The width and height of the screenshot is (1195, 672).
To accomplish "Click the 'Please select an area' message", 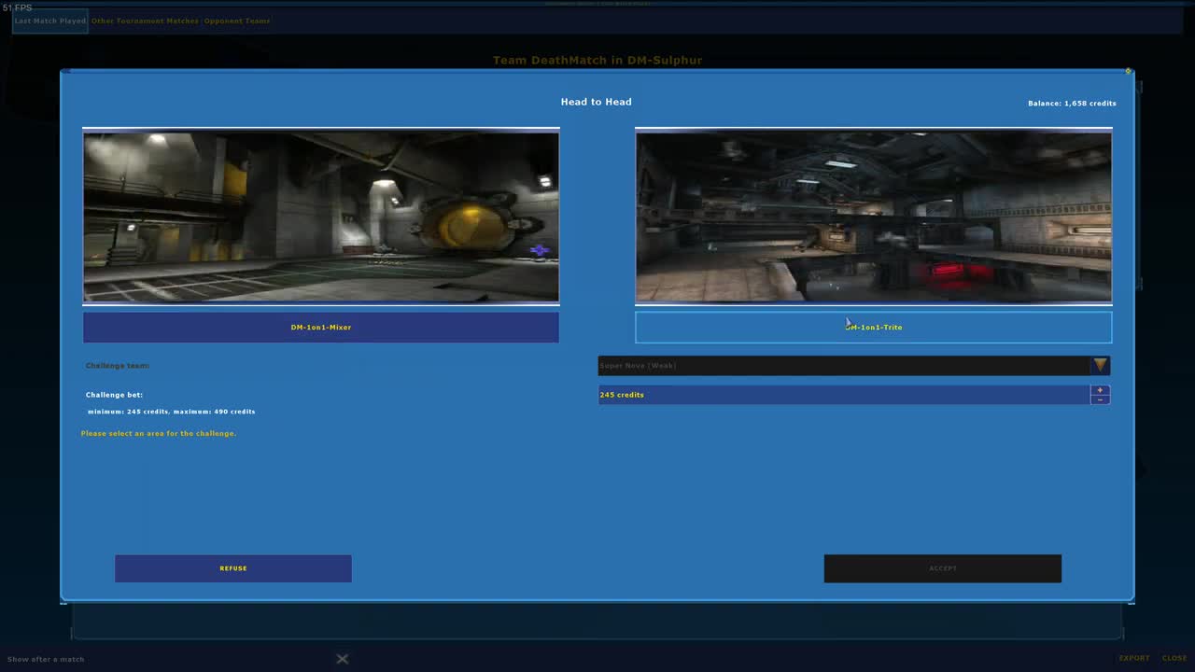I will pyautogui.click(x=159, y=434).
